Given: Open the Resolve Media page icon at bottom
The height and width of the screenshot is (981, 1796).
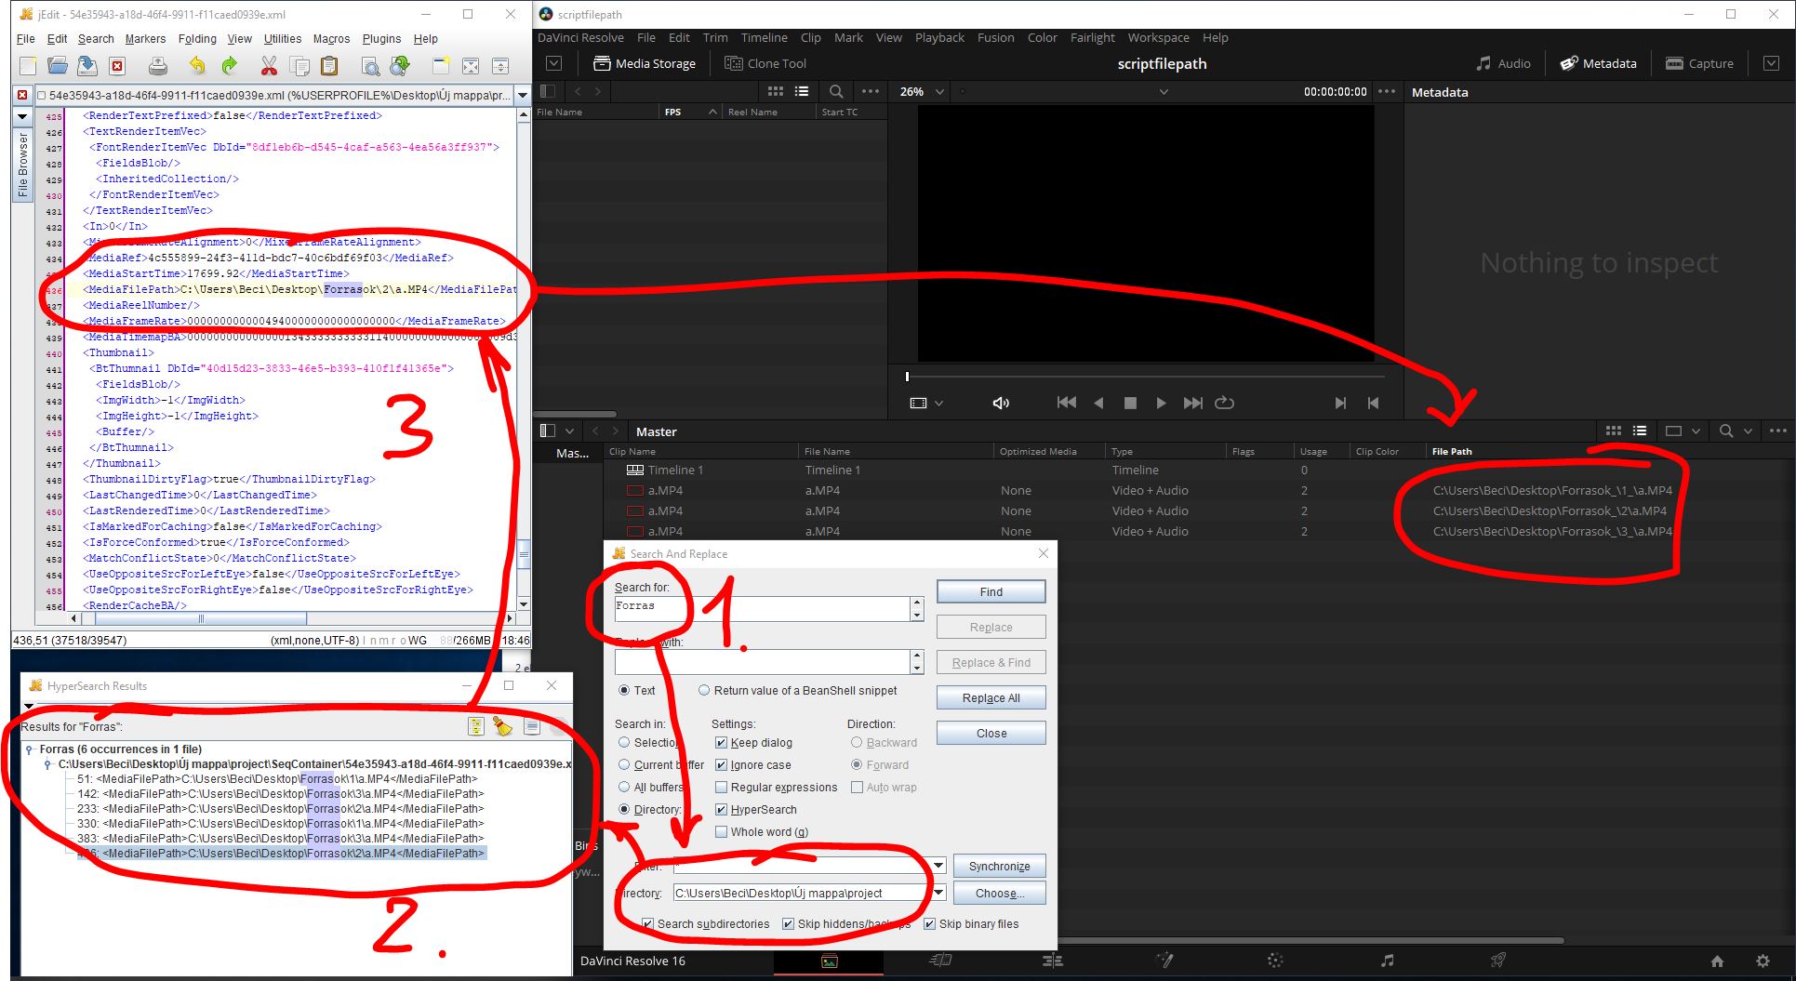Looking at the screenshot, I should point(830,961).
